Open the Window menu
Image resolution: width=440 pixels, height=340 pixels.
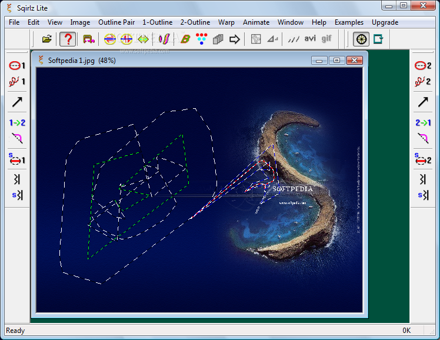(291, 22)
